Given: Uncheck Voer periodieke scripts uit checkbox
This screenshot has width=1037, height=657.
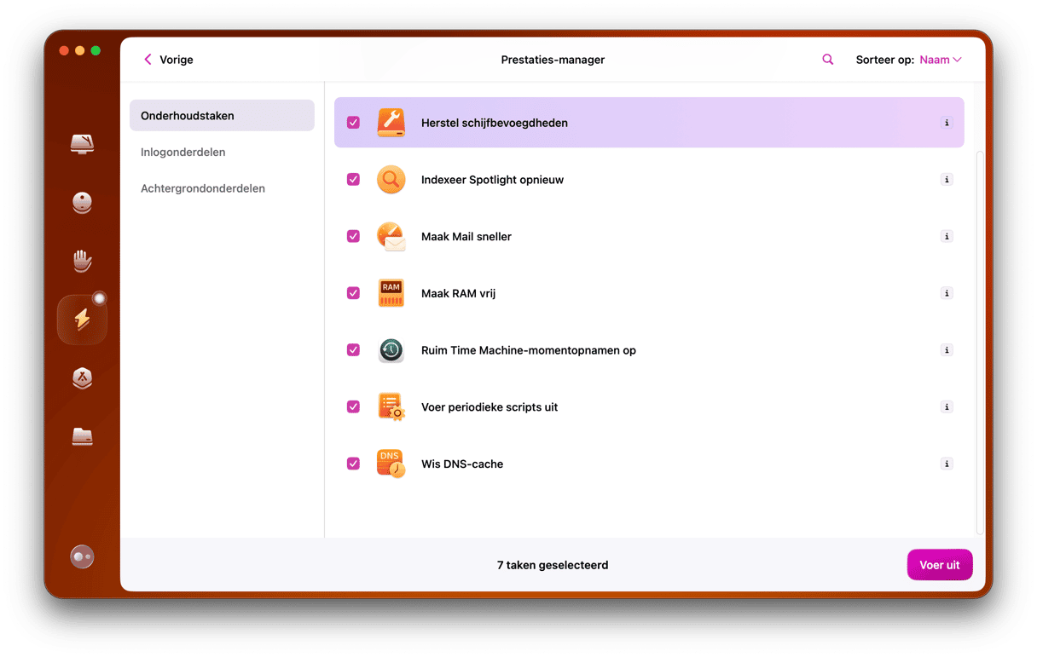Looking at the screenshot, I should click(353, 407).
